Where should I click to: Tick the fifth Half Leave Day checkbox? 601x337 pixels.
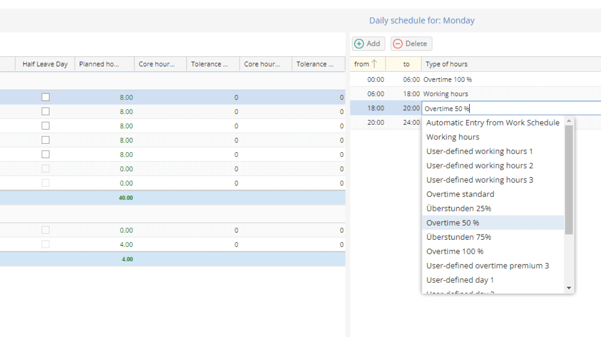pos(46,155)
